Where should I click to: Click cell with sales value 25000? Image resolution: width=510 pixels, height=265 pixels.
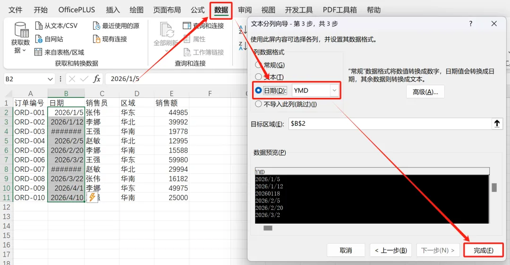(x=171, y=197)
